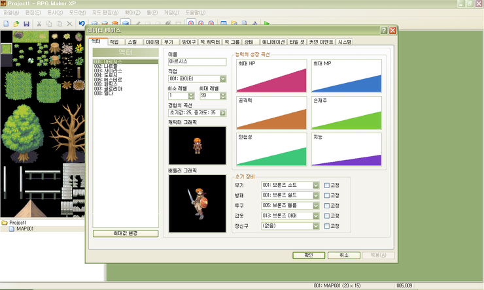Switch to the 스킬 tab
The image size is (484, 290).
pyautogui.click(x=134, y=42)
